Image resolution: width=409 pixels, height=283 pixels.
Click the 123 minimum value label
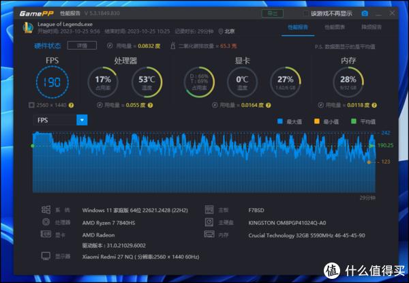pos(386,162)
